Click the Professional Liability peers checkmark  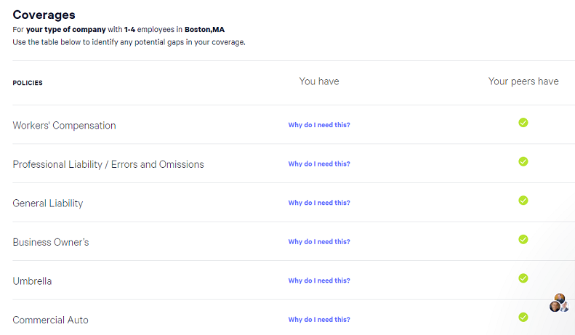click(x=523, y=161)
